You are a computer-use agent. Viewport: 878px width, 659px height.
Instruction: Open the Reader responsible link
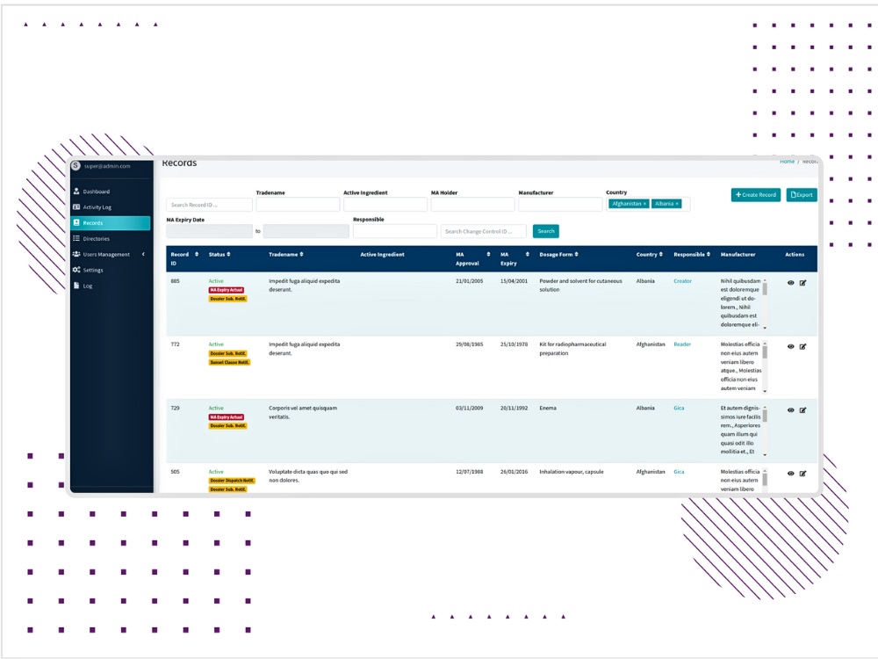(x=681, y=344)
